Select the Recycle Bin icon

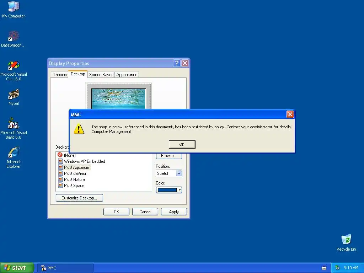coord(346,242)
